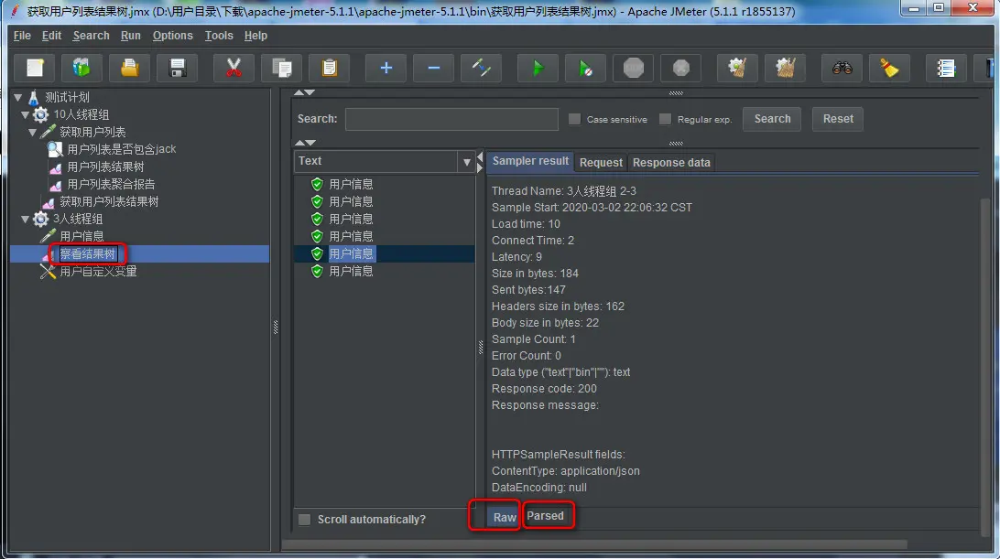Open the Search menu in menu bar

(92, 36)
